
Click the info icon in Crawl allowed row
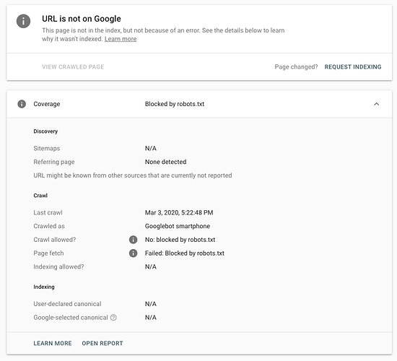click(134, 240)
